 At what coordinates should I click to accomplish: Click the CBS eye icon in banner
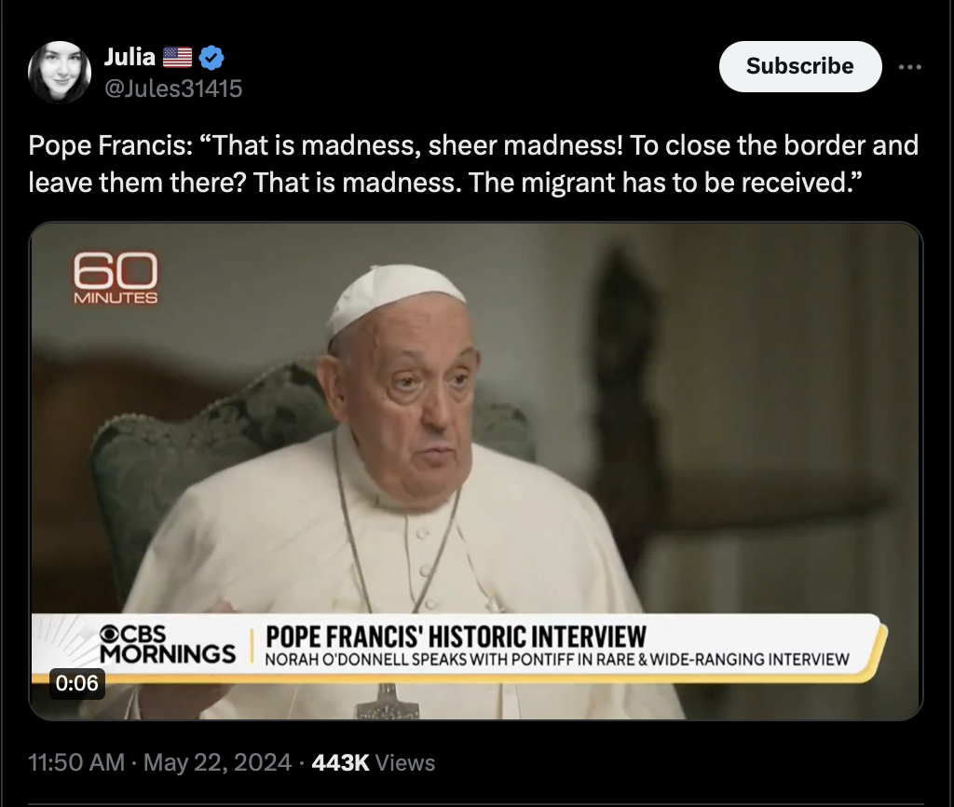[110, 635]
